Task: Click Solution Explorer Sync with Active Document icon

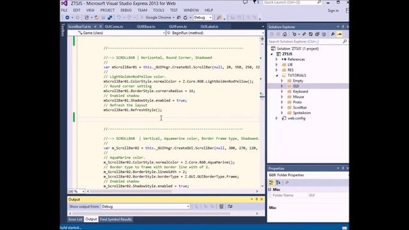Action: [304, 34]
